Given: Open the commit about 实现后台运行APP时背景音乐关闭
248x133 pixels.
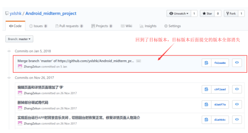Looking at the screenshot, I should [79, 118].
